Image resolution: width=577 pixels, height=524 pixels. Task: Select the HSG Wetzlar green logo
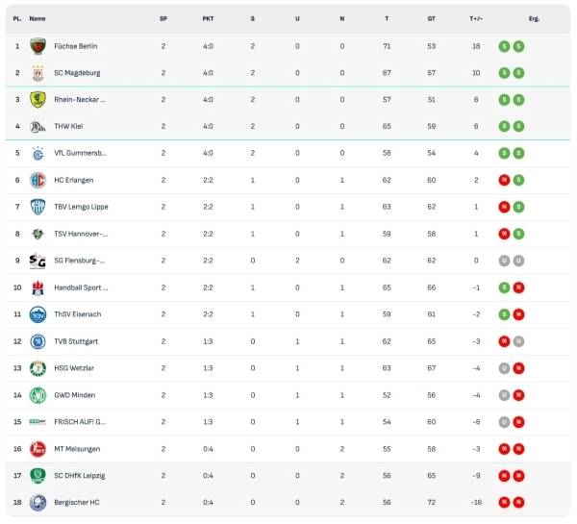[x=38, y=368]
